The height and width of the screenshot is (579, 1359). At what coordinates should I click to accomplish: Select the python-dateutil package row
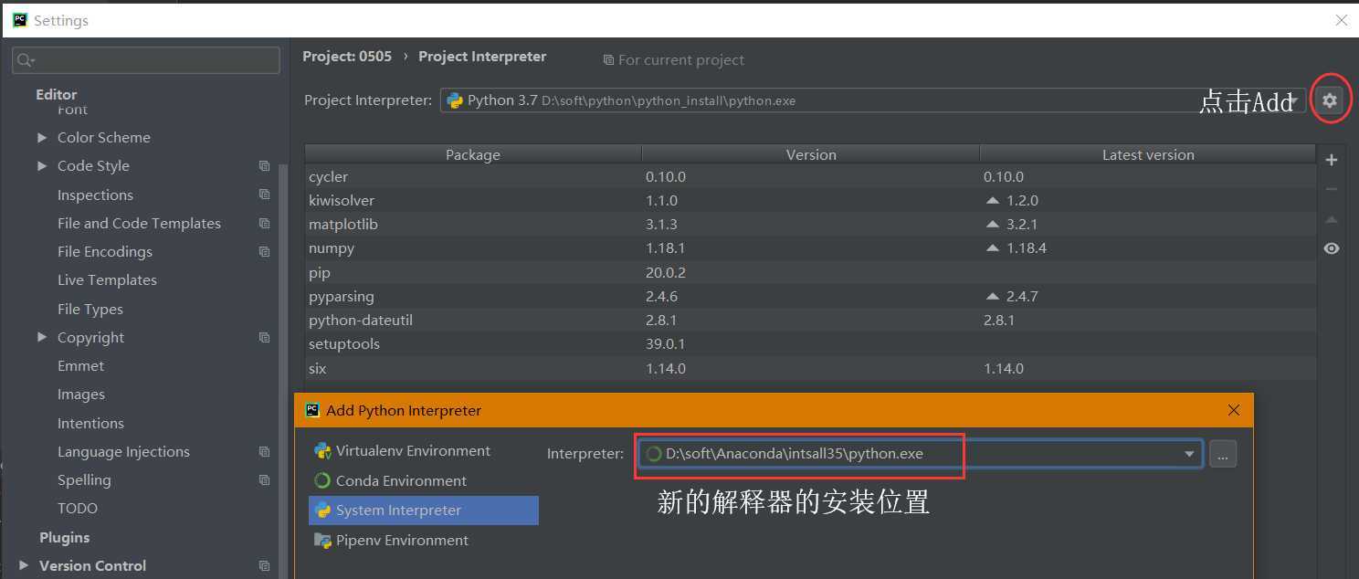click(x=810, y=320)
